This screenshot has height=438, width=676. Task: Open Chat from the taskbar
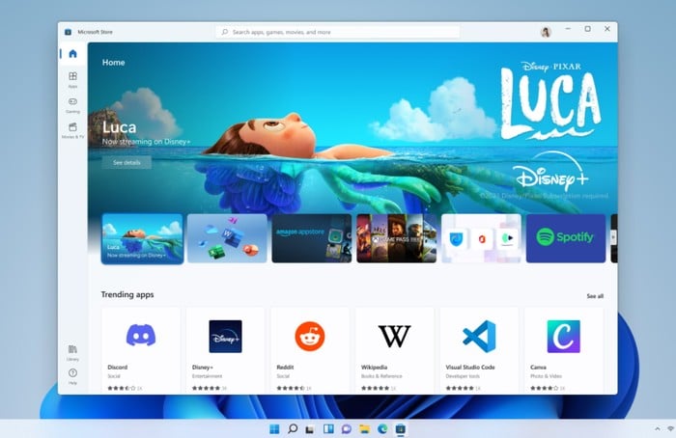pos(346,429)
